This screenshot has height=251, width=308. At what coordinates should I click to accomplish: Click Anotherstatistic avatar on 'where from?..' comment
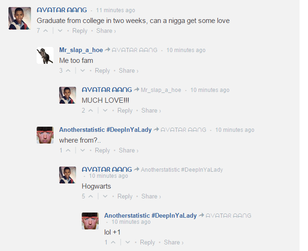pos(45,135)
